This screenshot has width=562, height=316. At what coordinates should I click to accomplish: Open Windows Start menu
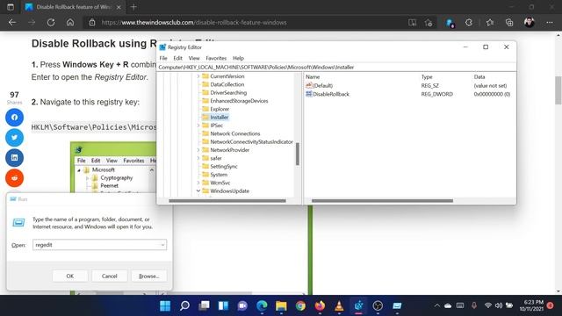click(x=165, y=305)
